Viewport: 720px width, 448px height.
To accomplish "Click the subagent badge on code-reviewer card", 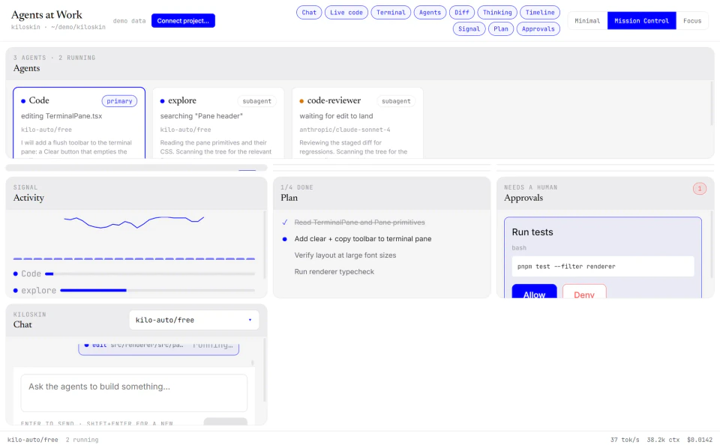I will [x=396, y=101].
